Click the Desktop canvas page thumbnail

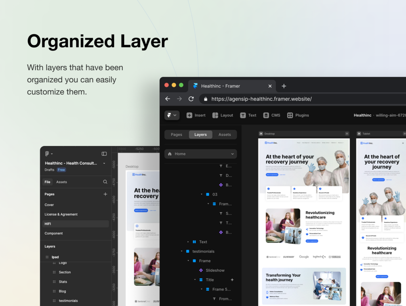304,222
